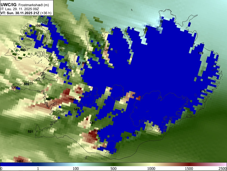Click the legend tick label 500
The width and height of the screenshot is (227, 171).
(113, 169)
